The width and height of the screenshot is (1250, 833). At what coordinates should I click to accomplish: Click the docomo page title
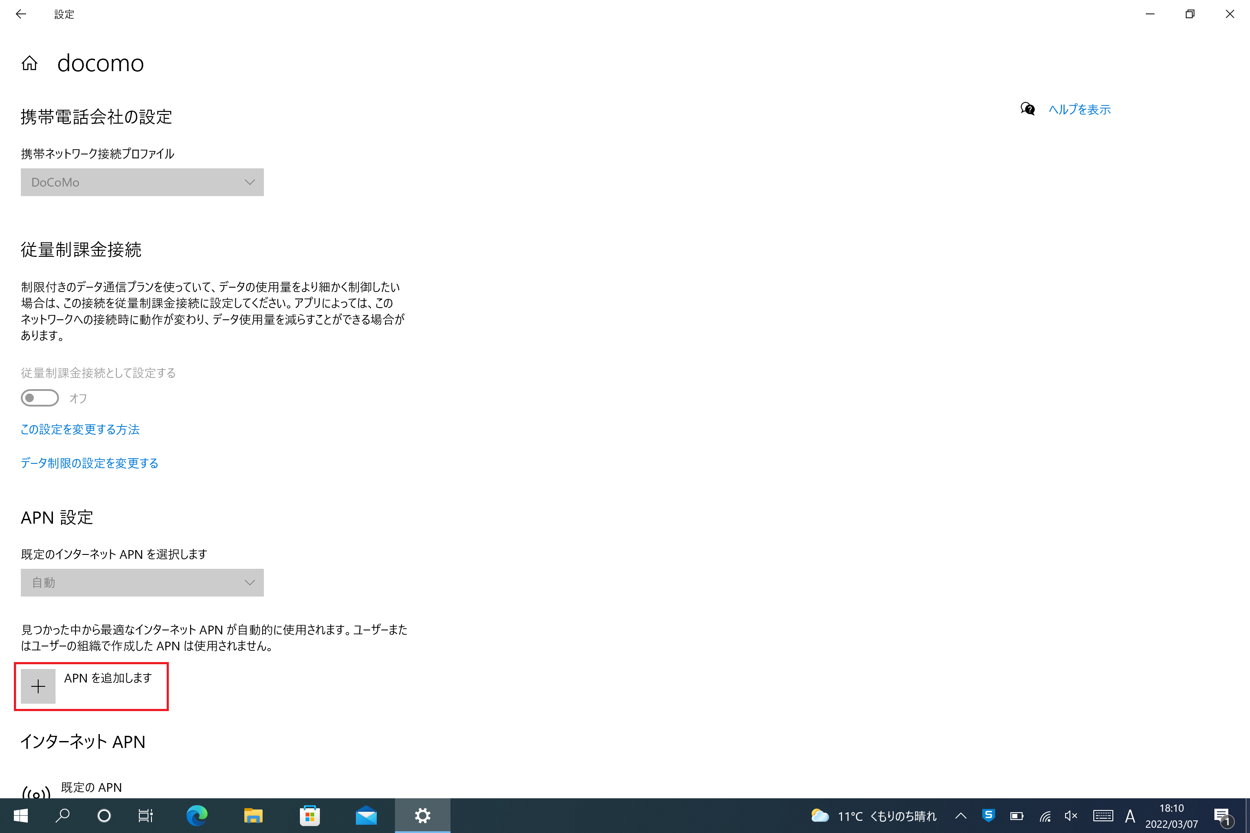(100, 63)
